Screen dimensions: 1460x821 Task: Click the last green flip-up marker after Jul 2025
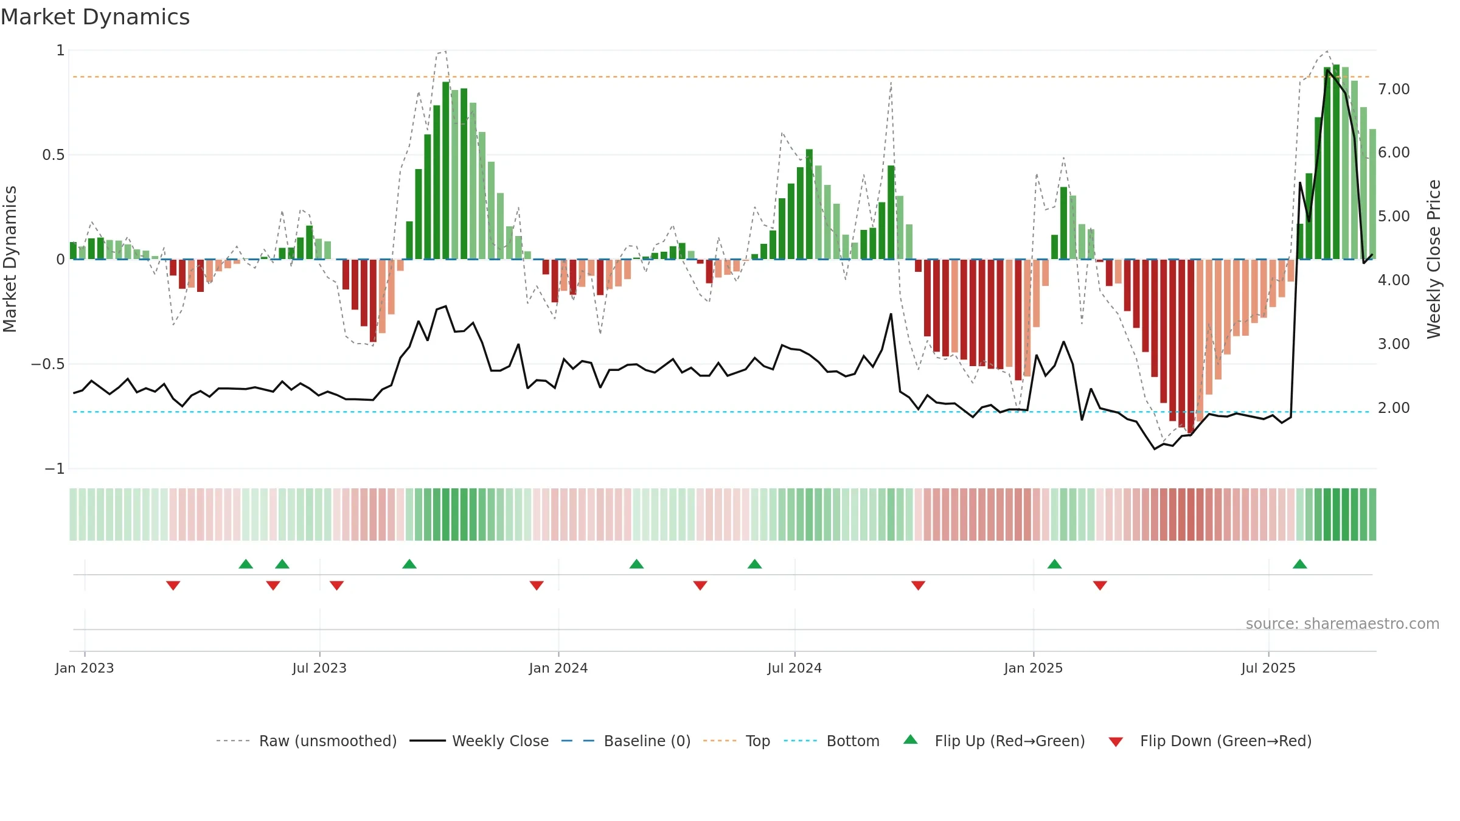1300,564
